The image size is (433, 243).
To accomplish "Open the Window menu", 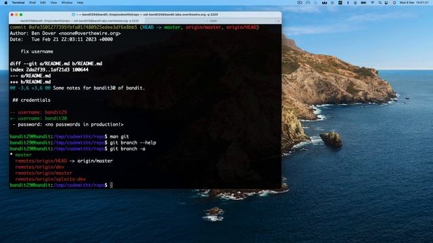I will pos(67,3).
